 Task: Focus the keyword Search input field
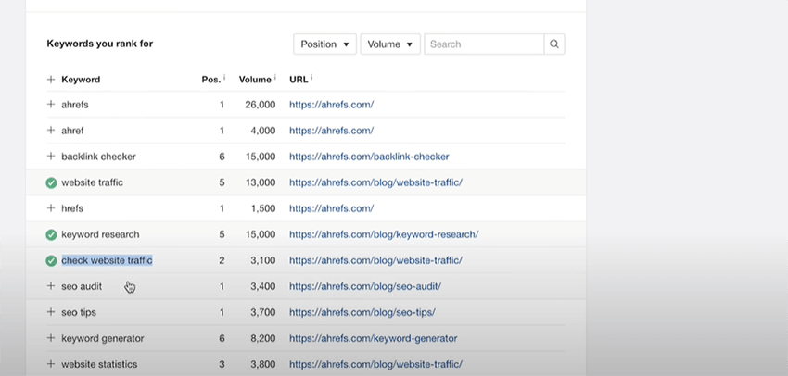click(484, 44)
